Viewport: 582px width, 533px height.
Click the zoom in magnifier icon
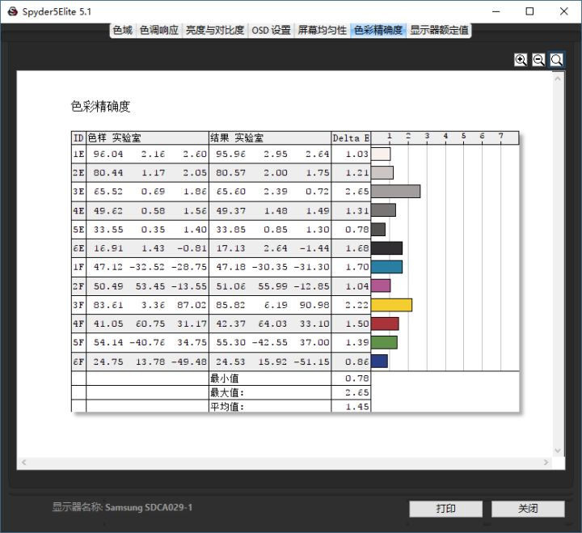pos(521,60)
